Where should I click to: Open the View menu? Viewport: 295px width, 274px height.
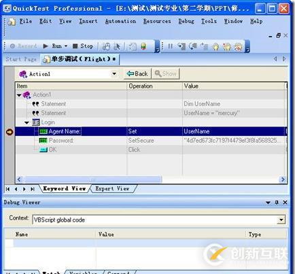click(x=65, y=21)
